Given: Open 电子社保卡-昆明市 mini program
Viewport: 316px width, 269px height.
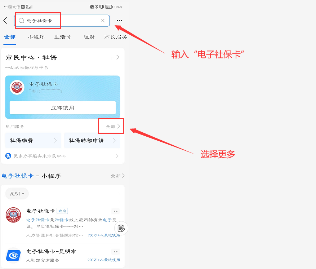Looking at the screenshot, I should pos(51,251).
